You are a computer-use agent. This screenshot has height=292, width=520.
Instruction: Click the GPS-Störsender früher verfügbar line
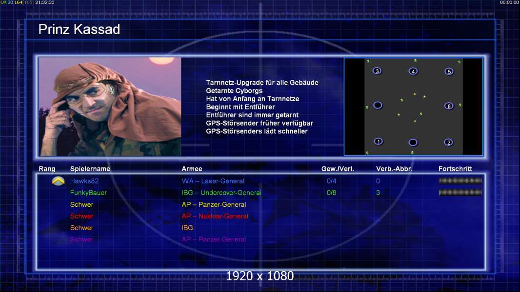click(260, 123)
